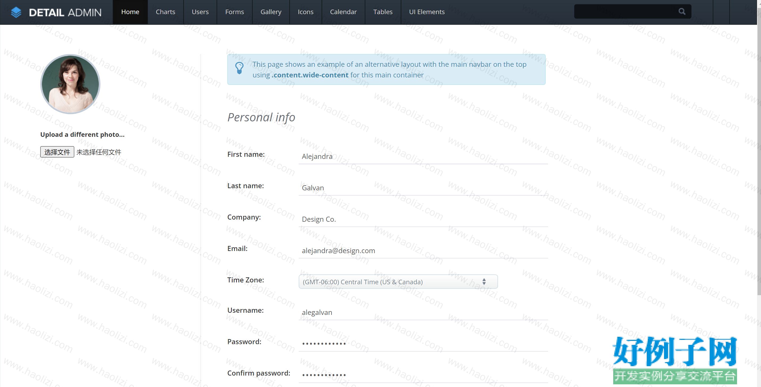Image resolution: width=761 pixels, height=387 pixels.
Task: Open the Charts menu item
Action: 165,12
